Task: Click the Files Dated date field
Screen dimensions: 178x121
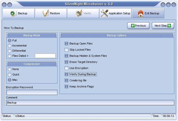Action: tap(45, 56)
